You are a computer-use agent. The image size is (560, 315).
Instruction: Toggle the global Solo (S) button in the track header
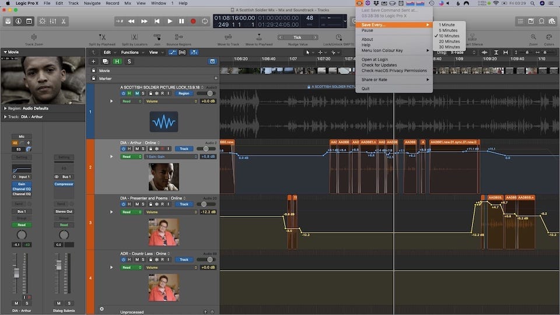coord(129,61)
